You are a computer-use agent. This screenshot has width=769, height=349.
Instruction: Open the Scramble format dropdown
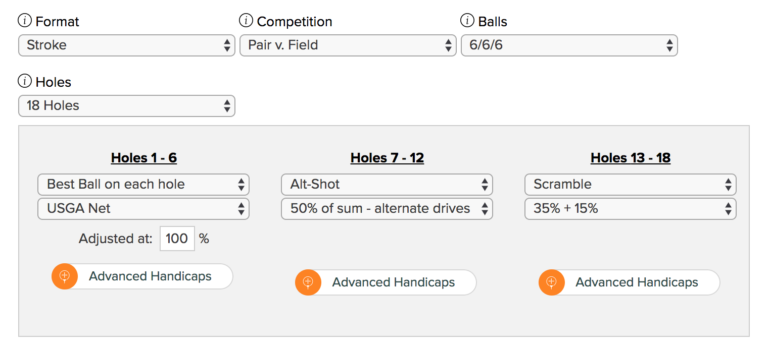(631, 185)
